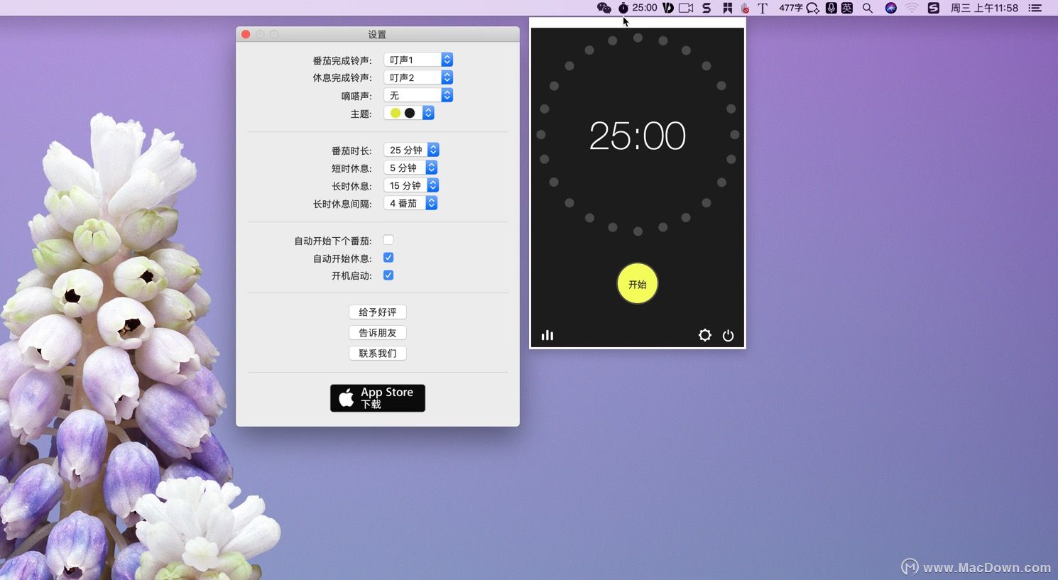Change 长时休息间隔 dropdown 4 番茄
The width and height of the screenshot is (1058, 580).
[410, 203]
